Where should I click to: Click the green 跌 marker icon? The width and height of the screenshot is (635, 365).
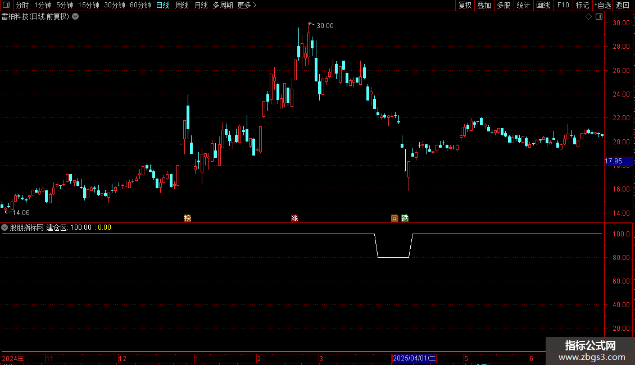(x=405, y=218)
